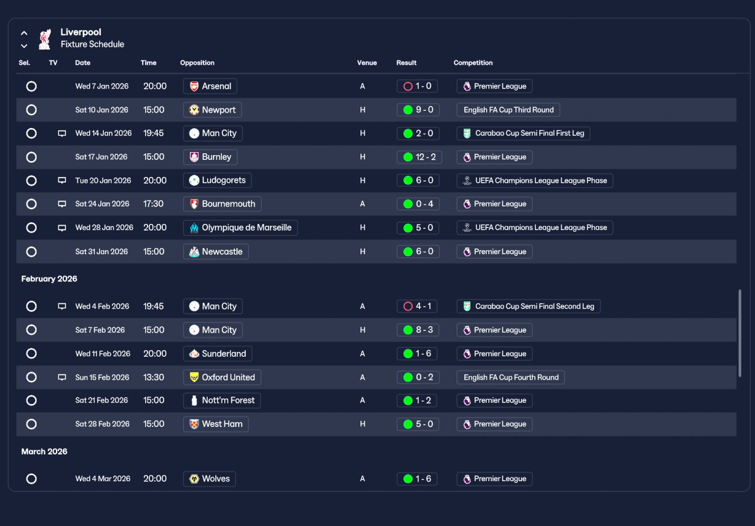This screenshot has width=755, height=526.
Task: Select the radio for Arsenal fixture
Action: click(31, 86)
